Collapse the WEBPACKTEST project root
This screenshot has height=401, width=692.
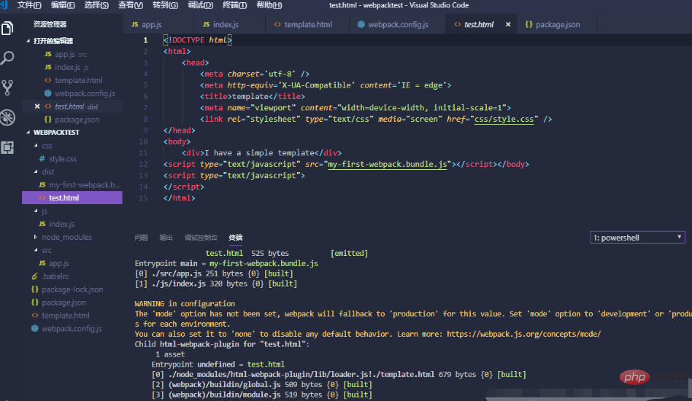[x=28, y=133]
